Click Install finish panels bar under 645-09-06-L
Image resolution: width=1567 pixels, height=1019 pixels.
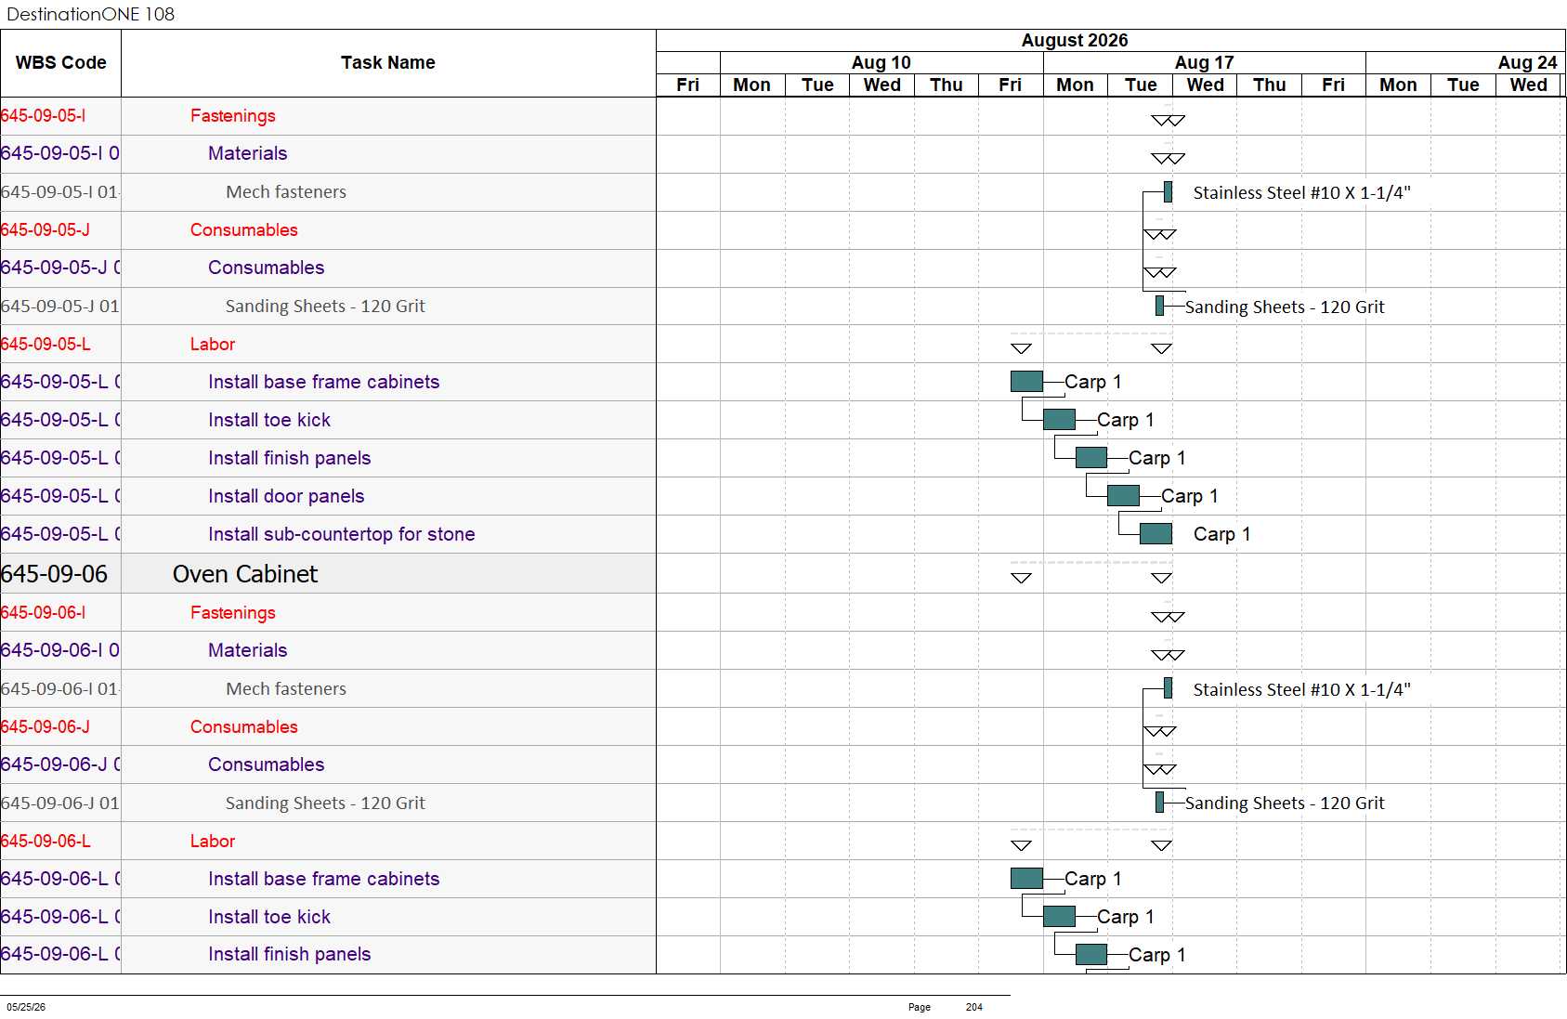[1091, 954]
